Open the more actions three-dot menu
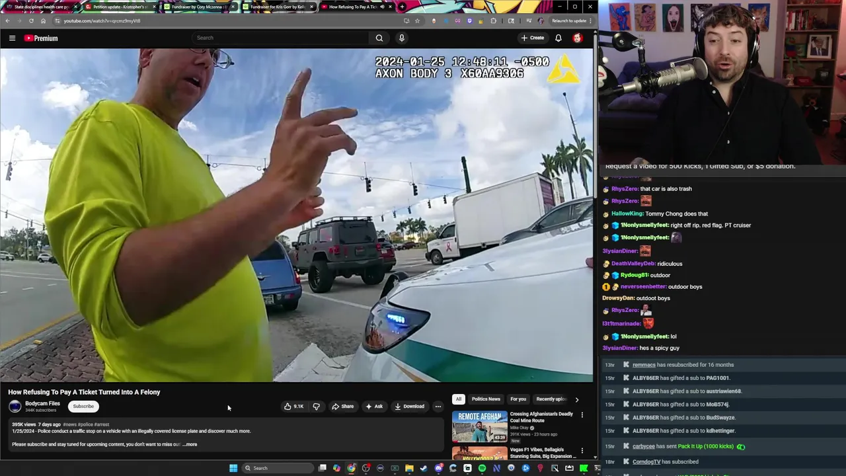Viewport: 846px width, 476px height. point(438,407)
